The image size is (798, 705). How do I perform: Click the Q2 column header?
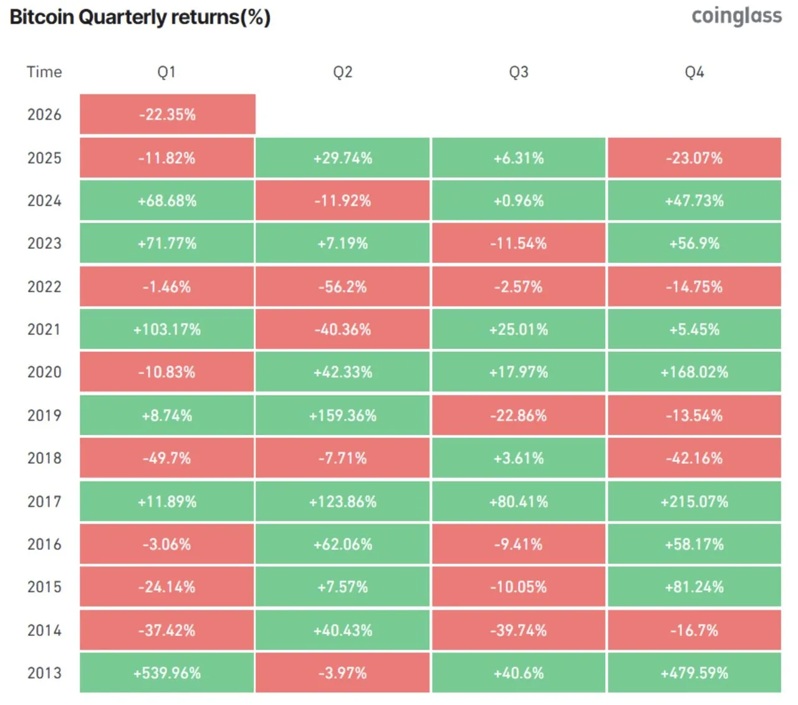click(342, 72)
